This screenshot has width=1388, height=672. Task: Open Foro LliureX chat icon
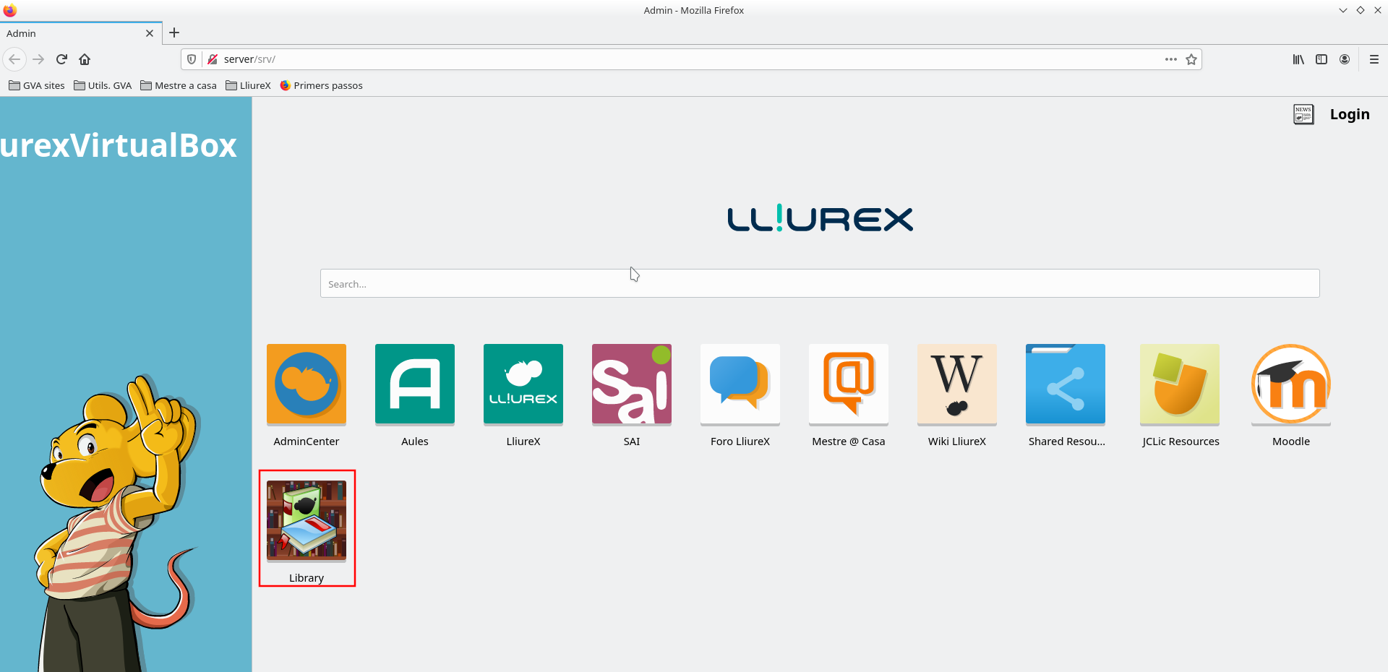[740, 384]
